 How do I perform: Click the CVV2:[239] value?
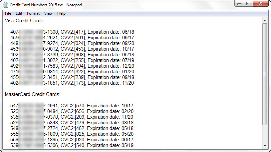coord(73,77)
